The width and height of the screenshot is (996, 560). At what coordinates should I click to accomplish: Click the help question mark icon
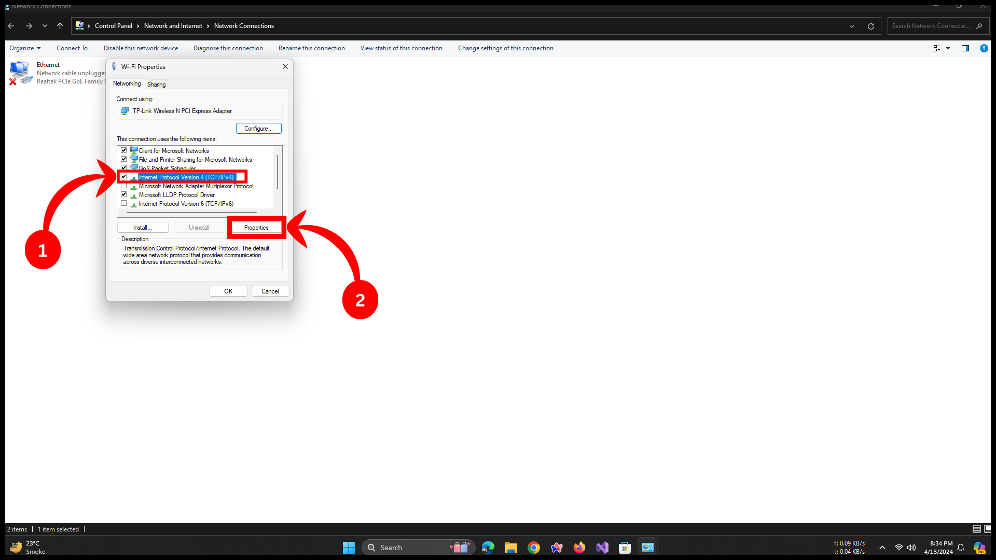tap(984, 48)
